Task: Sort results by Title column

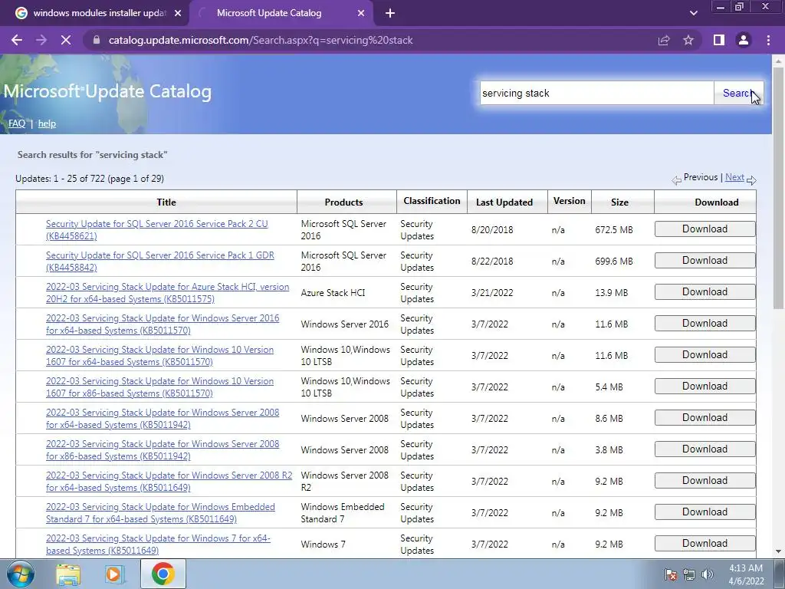Action: pyautogui.click(x=166, y=202)
